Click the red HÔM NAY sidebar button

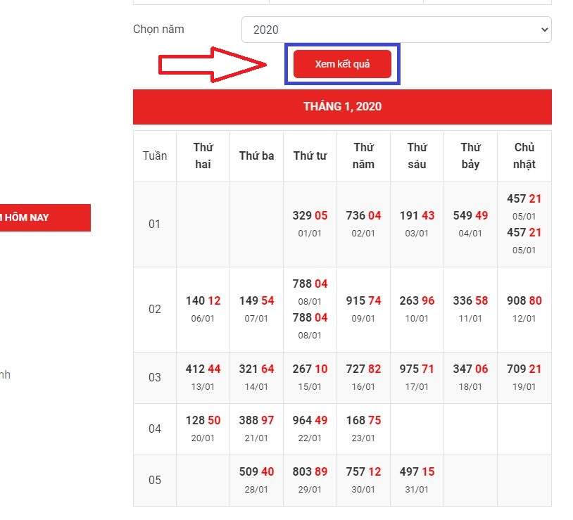(x=44, y=217)
